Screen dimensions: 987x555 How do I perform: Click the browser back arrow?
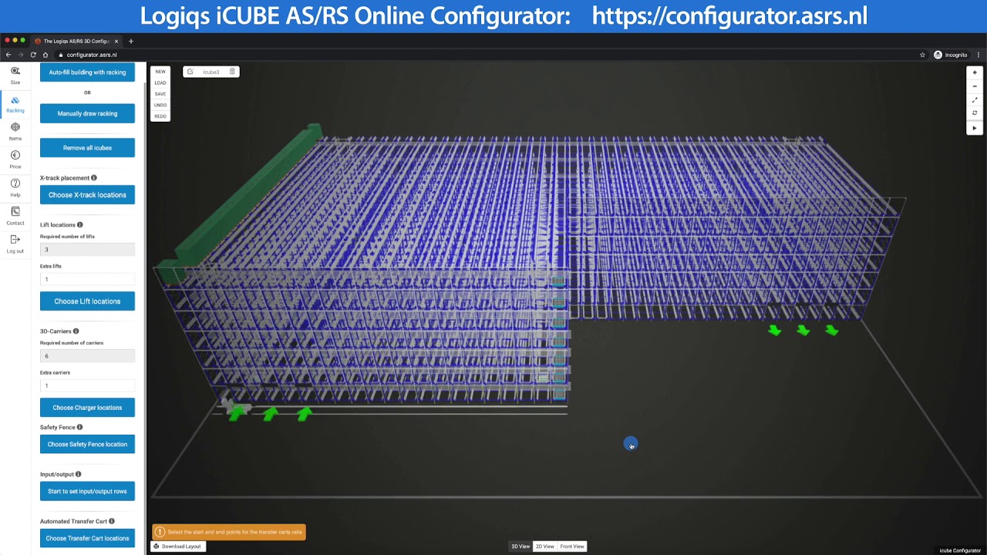8,55
